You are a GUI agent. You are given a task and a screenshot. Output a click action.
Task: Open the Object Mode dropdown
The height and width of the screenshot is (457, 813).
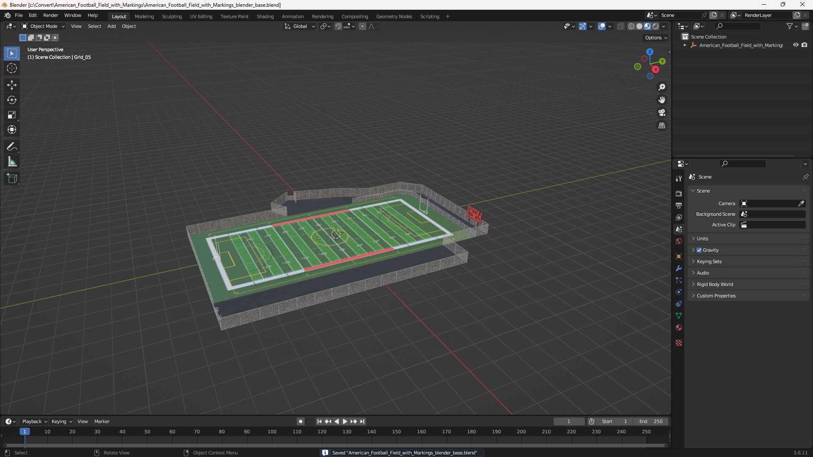(43, 26)
